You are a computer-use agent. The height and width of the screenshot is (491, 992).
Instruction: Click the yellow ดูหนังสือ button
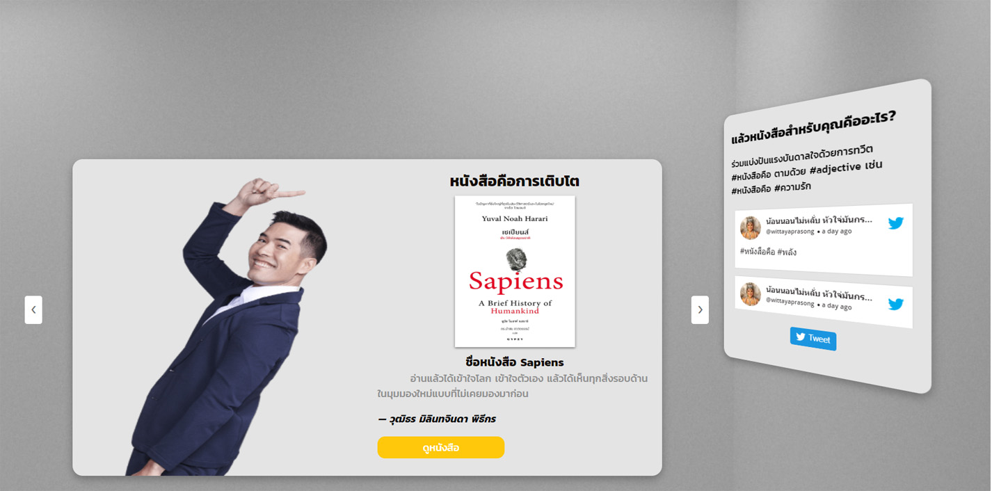(x=441, y=447)
